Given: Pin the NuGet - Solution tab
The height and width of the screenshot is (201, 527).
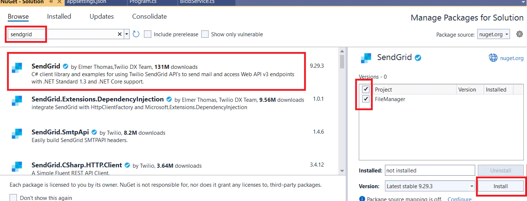Looking at the screenshot, I should 51,2.
